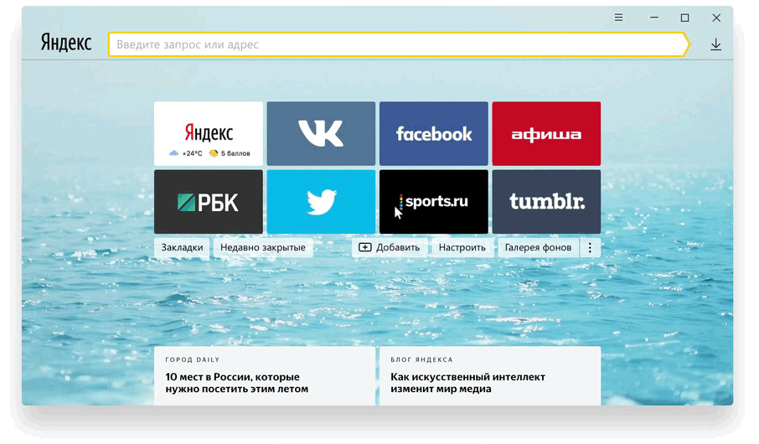The height and width of the screenshot is (444, 759).
Task: Open the tumblr tile
Action: 546,202
